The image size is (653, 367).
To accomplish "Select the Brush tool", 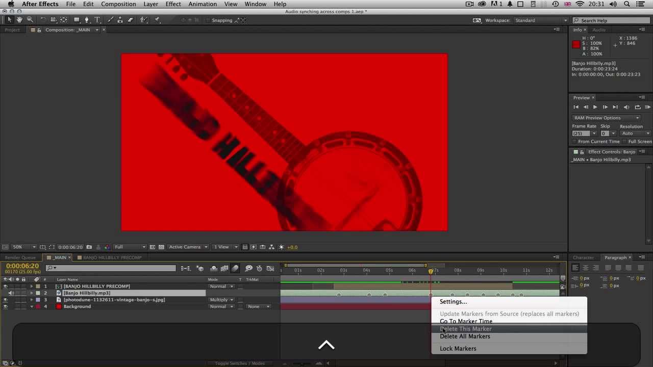I will click(110, 20).
